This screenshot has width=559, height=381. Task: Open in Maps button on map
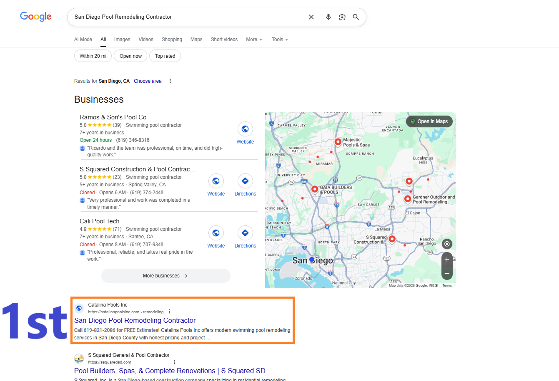pos(429,121)
